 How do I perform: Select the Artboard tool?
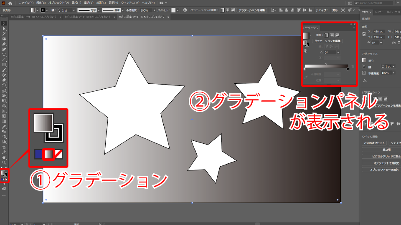coord(4,147)
